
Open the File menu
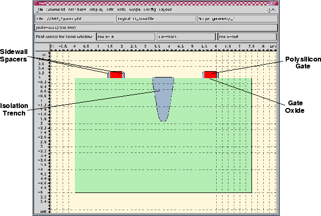(x=40, y=10)
